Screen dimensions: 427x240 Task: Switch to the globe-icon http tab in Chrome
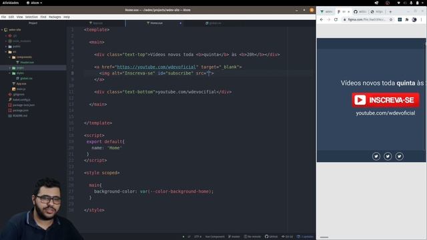pyautogui.click(x=377, y=12)
